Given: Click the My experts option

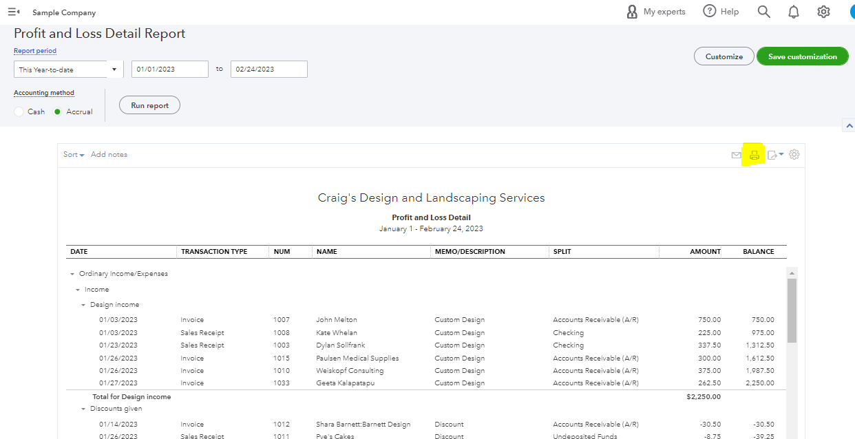Looking at the screenshot, I should tap(655, 11).
